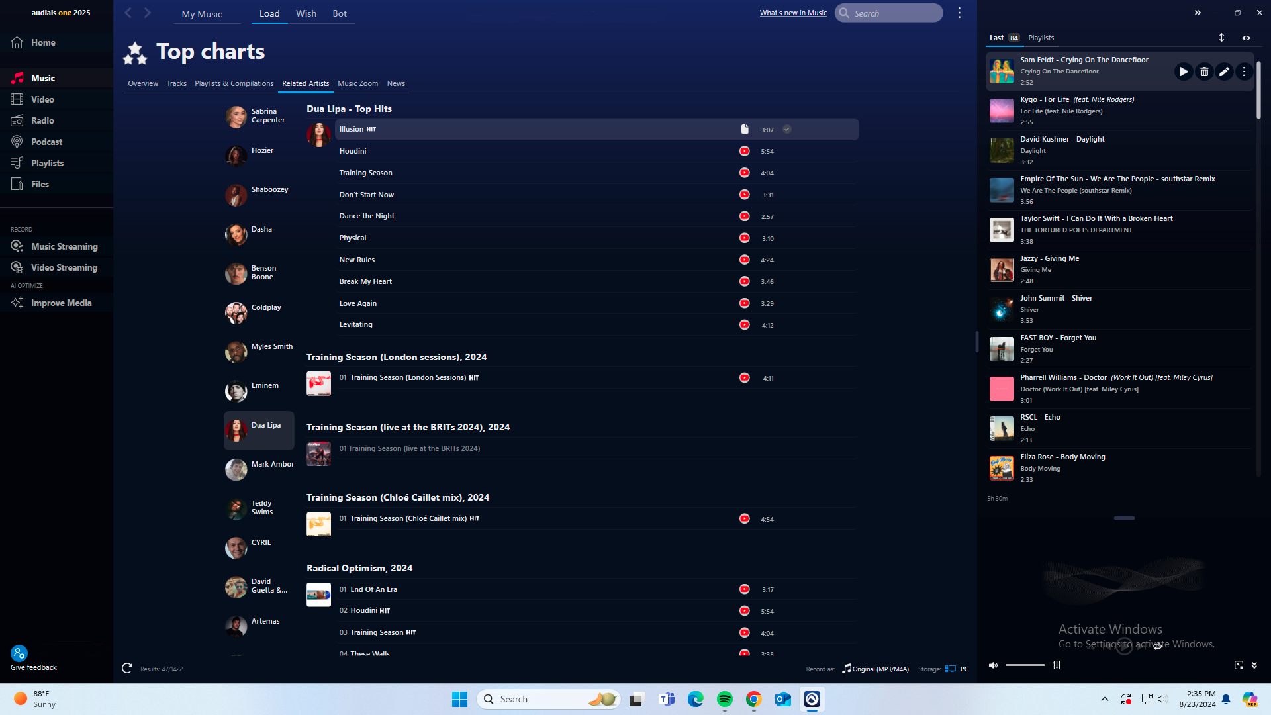
Task: Collapse the player with double down arrows
Action: coord(1254,665)
